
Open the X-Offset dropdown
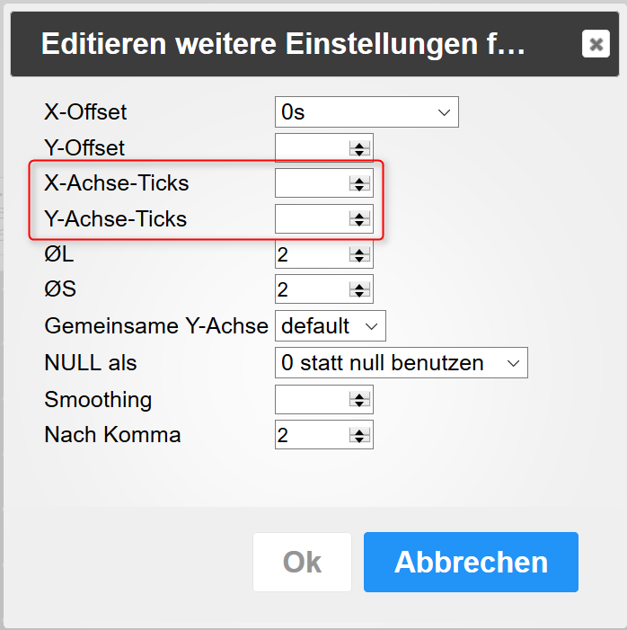(x=366, y=112)
